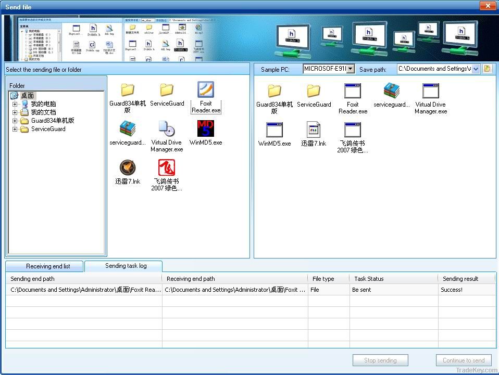Click the Stop sending button
The height and width of the screenshot is (375, 499).
(380, 360)
